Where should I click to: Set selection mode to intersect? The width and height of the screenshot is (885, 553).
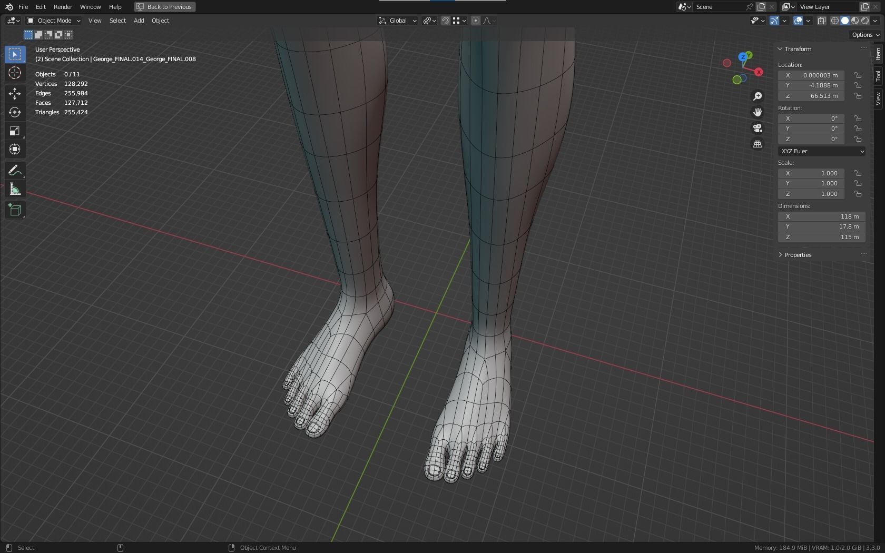[x=68, y=35]
